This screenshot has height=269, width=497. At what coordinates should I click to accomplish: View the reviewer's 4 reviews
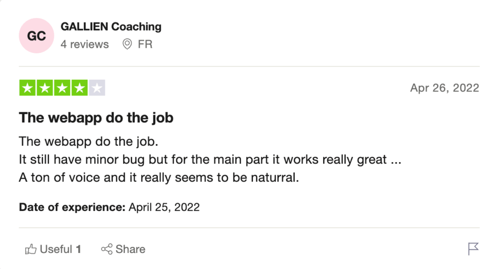click(x=84, y=44)
